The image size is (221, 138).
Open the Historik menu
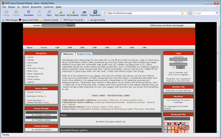pos(25,7)
